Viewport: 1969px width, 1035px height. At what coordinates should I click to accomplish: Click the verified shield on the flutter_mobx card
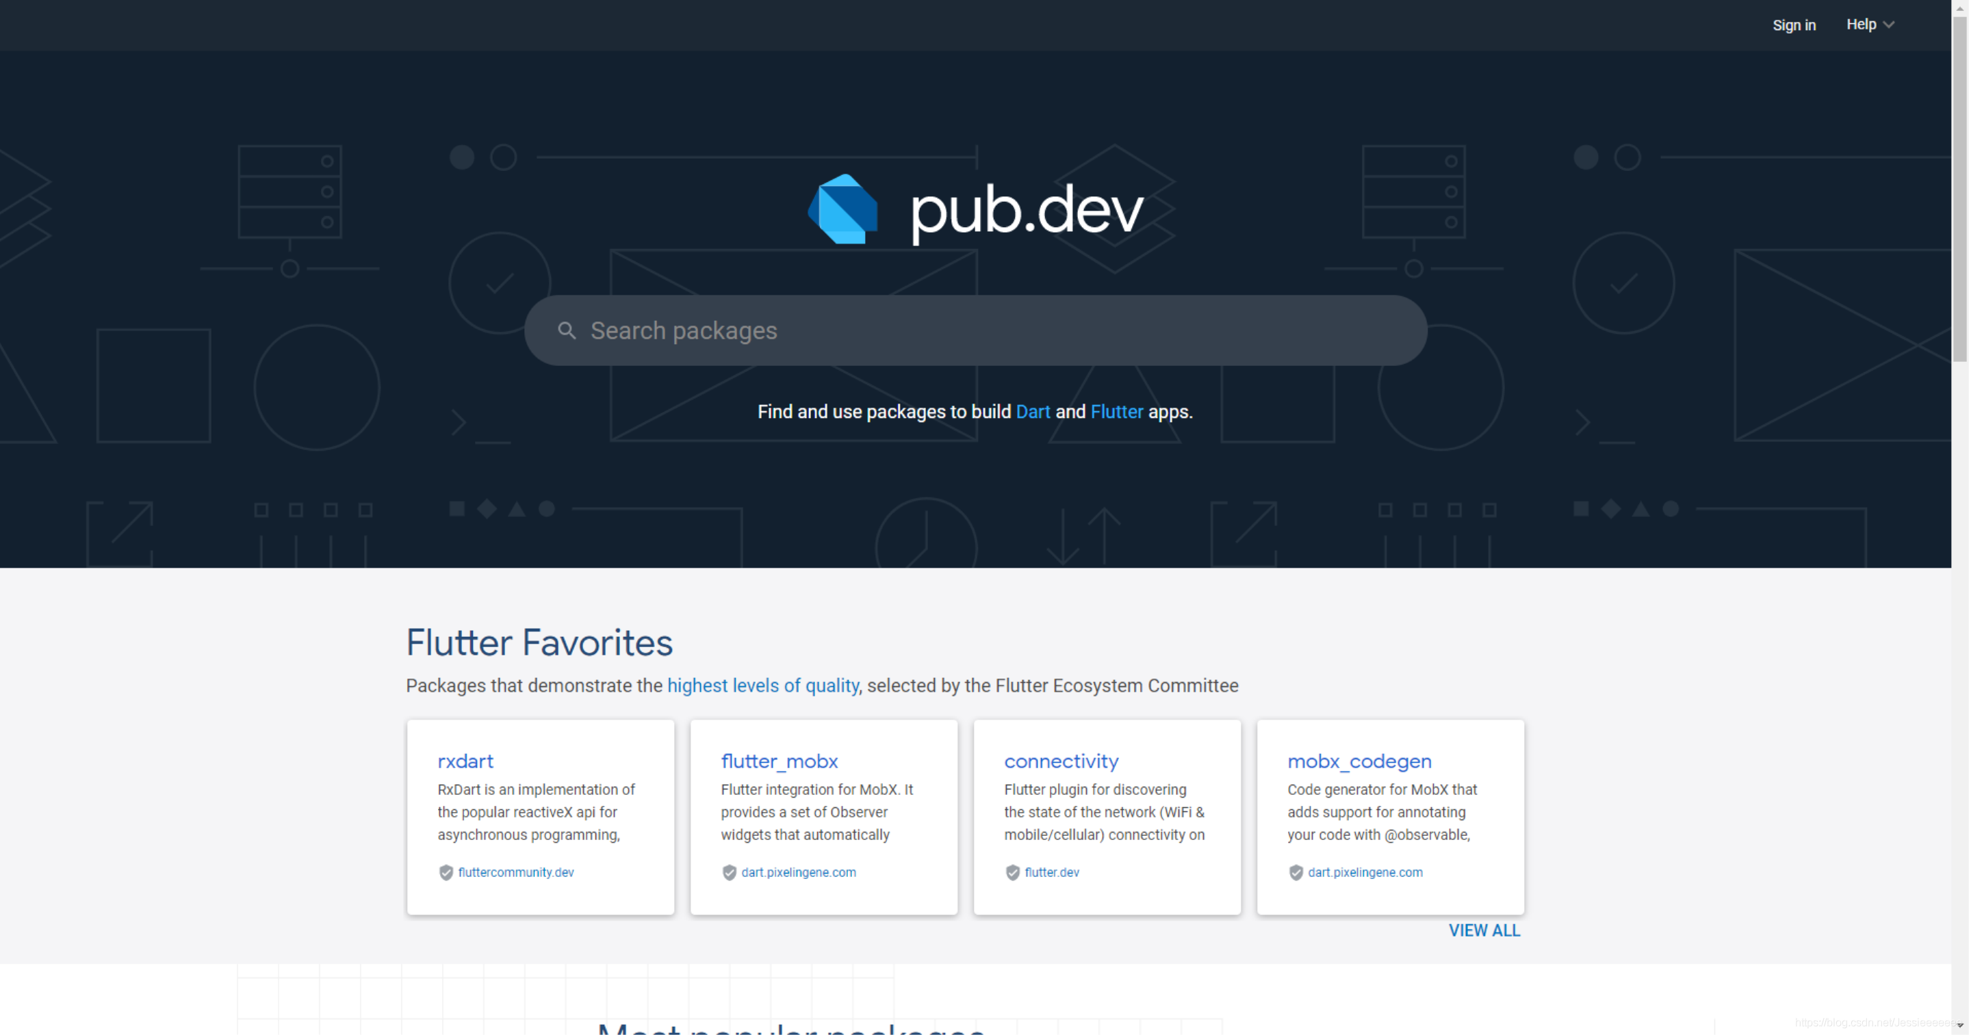[729, 872]
